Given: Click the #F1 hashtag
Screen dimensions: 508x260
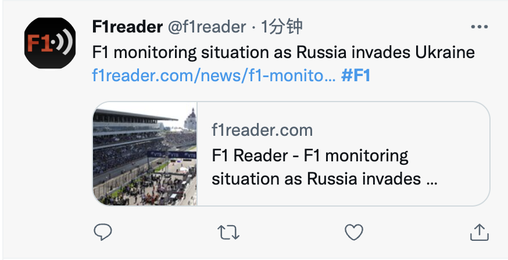Looking at the screenshot, I should coord(356,75).
